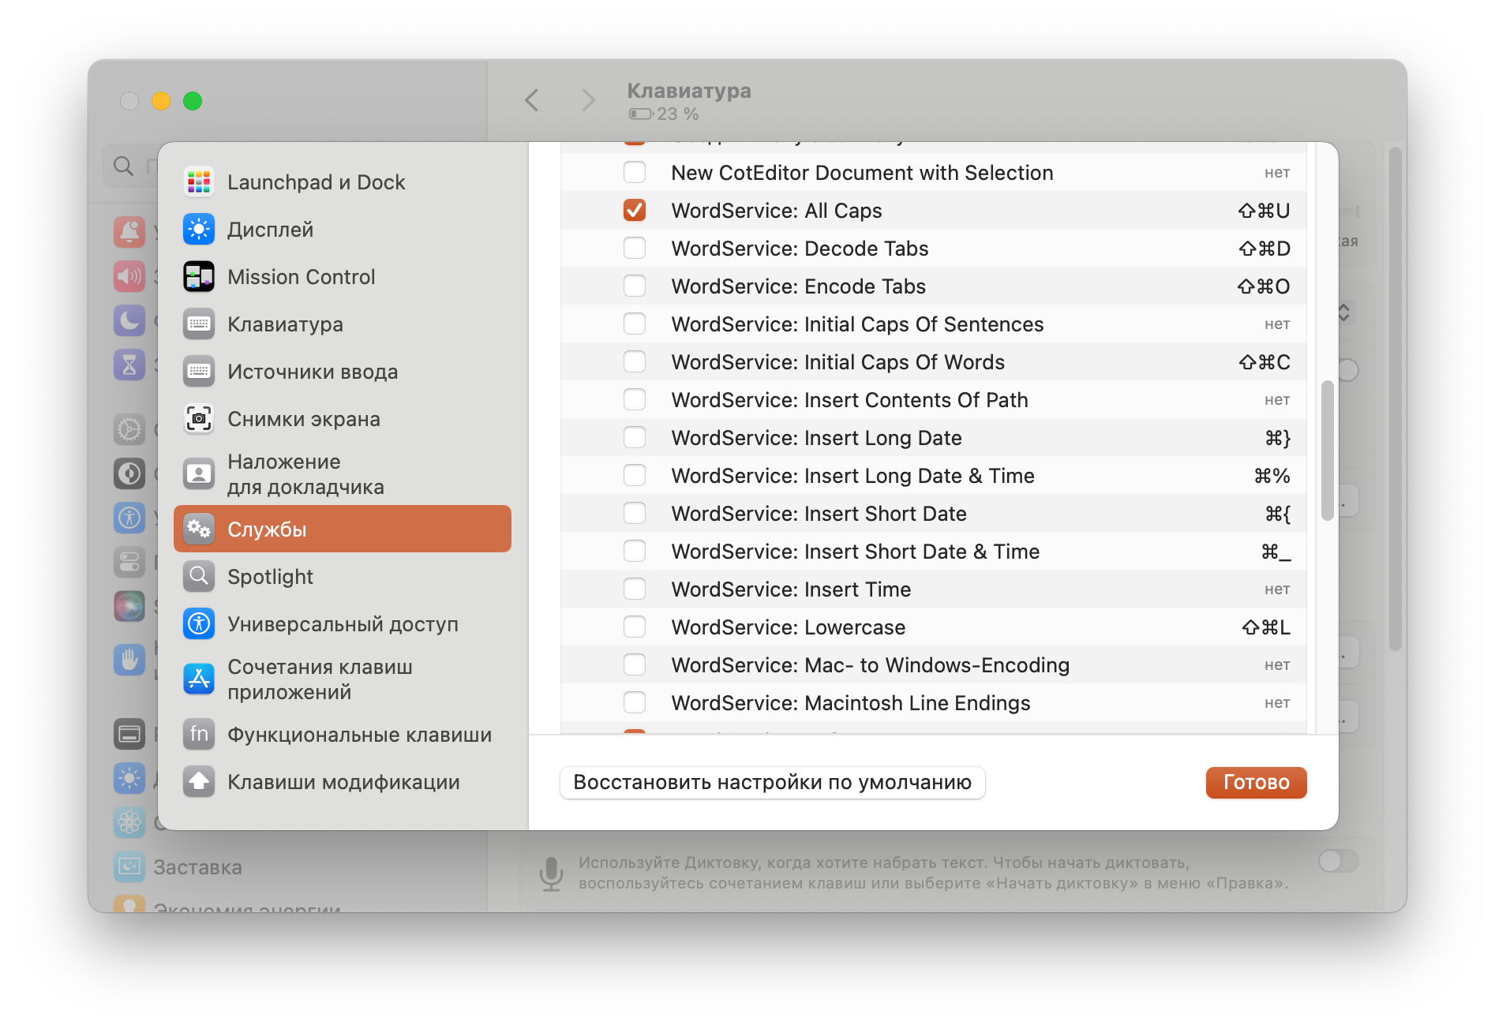Click the Источники ввода icon

[x=199, y=372]
